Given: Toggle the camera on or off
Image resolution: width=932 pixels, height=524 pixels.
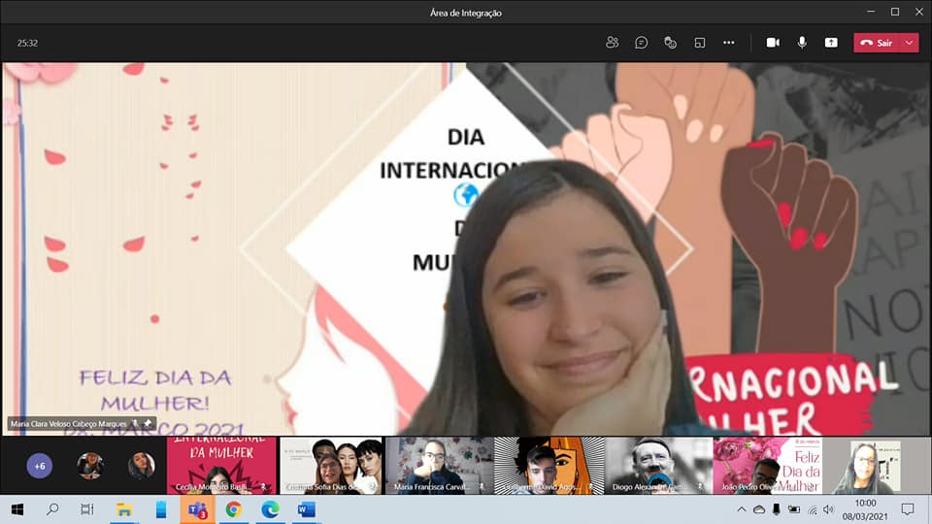Looking at the screenshot, I should pos(773,43).
